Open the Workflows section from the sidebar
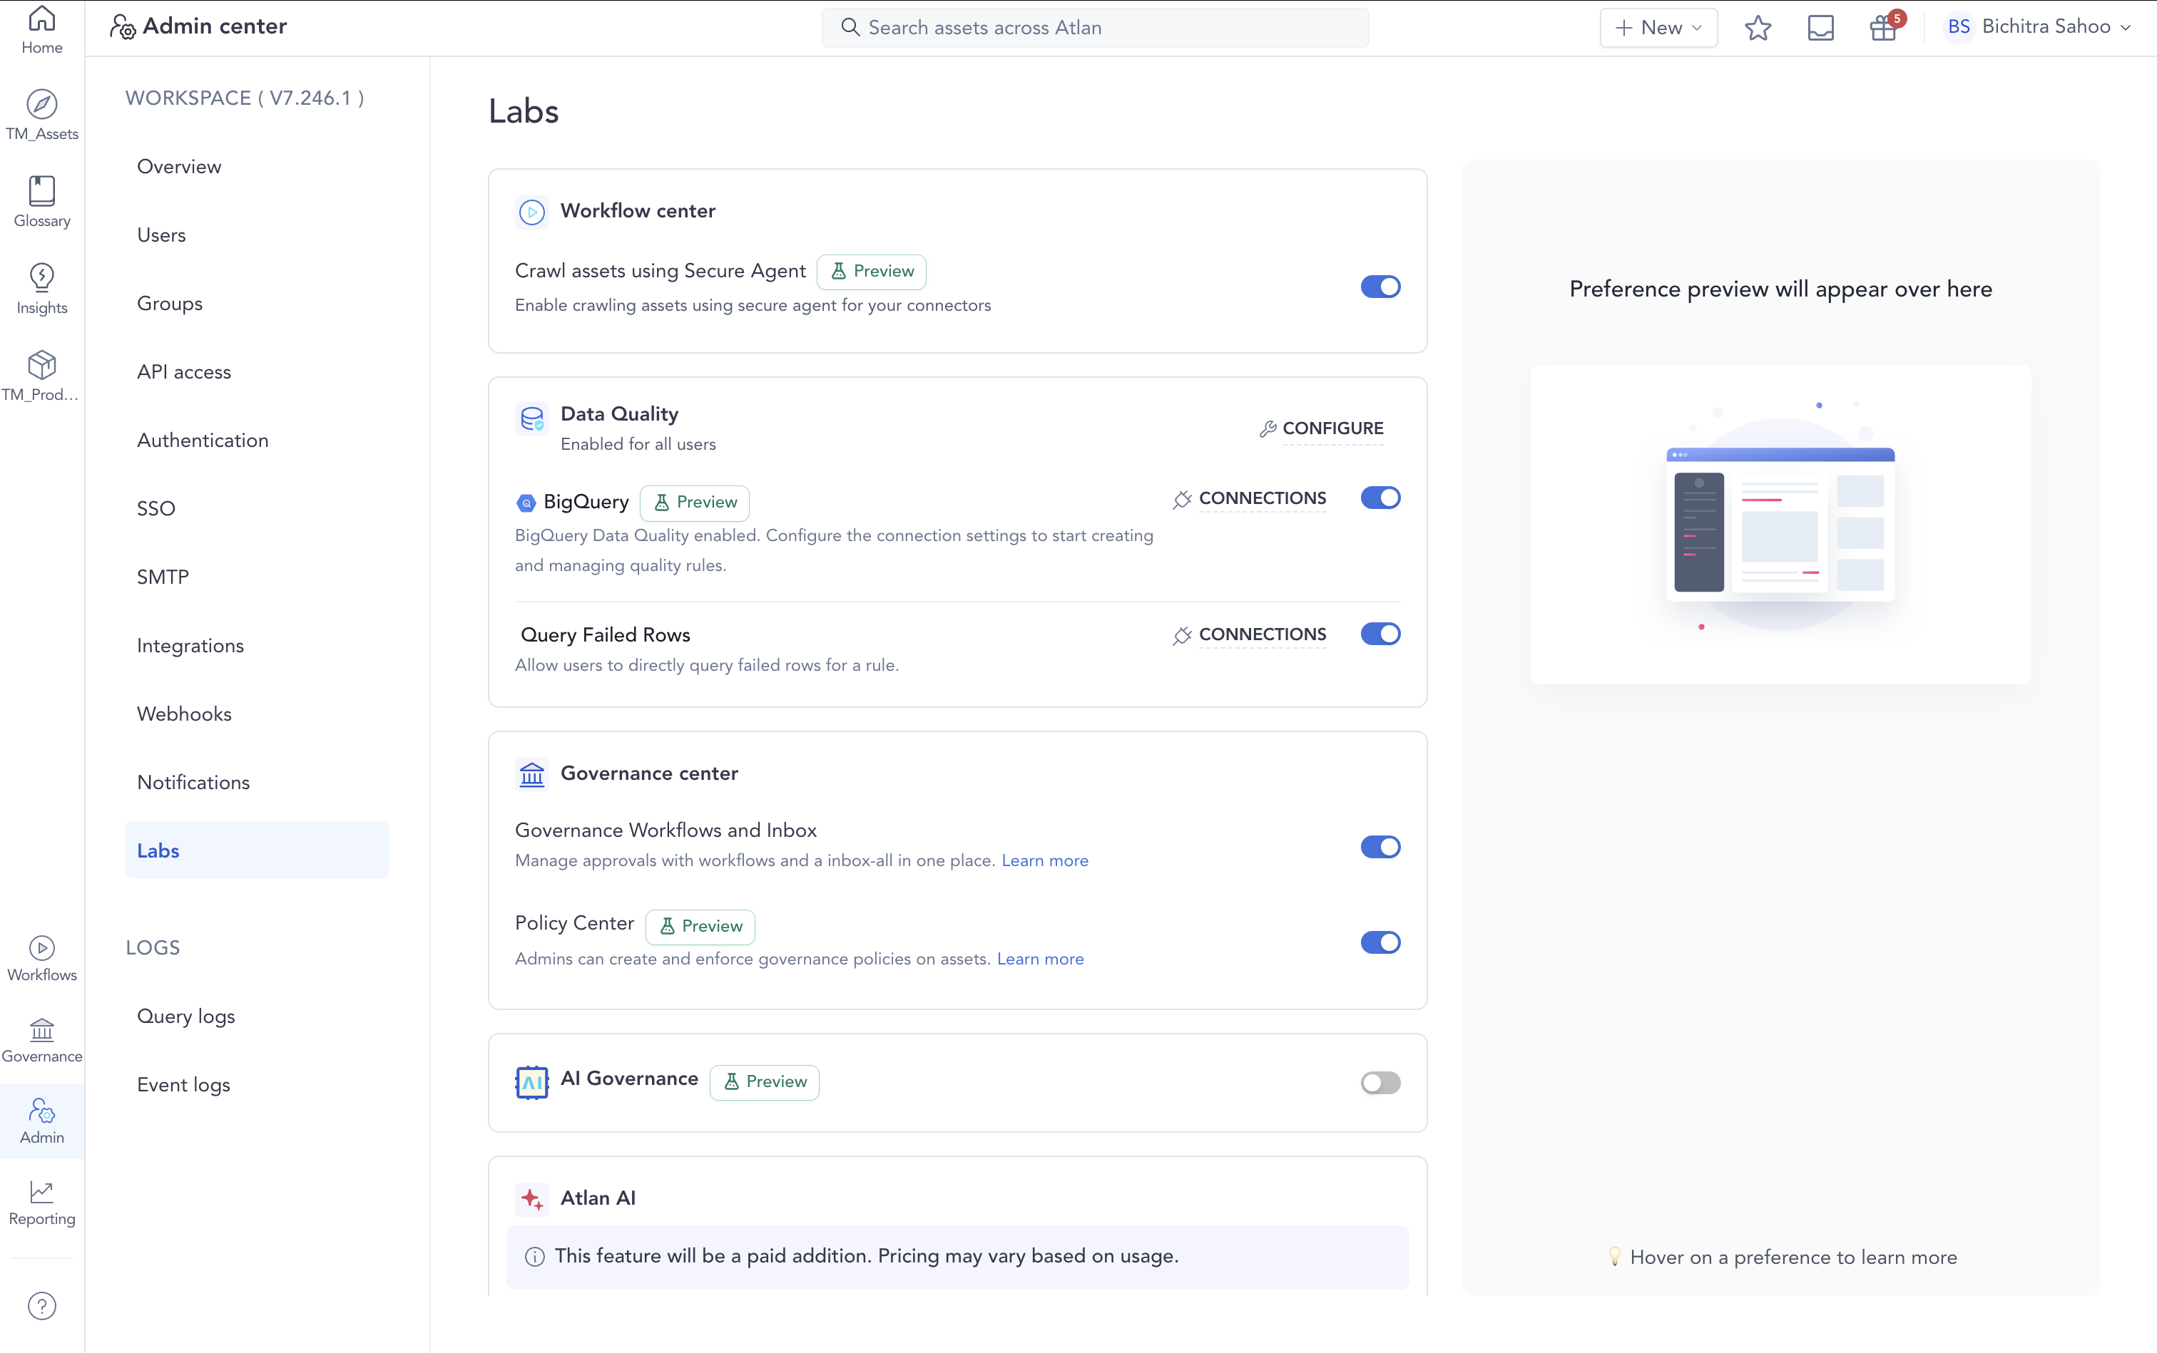 coord(41,956)
